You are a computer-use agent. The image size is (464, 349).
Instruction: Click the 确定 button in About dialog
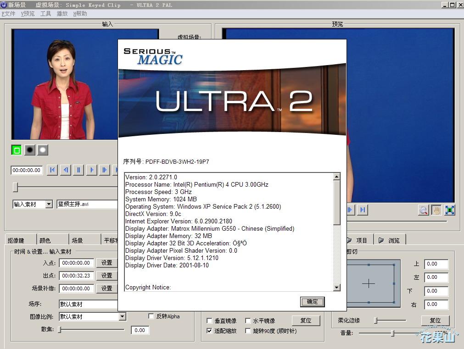pos(312,302)
